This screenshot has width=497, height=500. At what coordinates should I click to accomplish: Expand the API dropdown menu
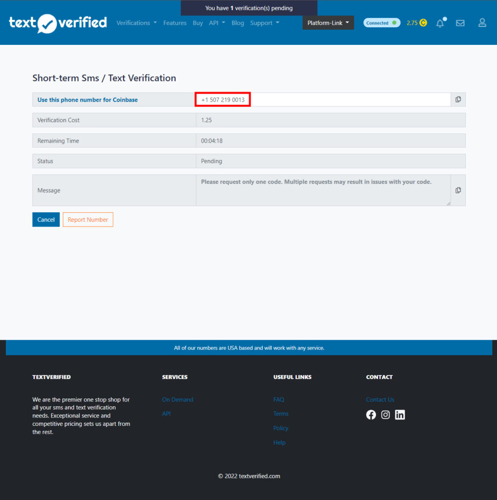217,23
